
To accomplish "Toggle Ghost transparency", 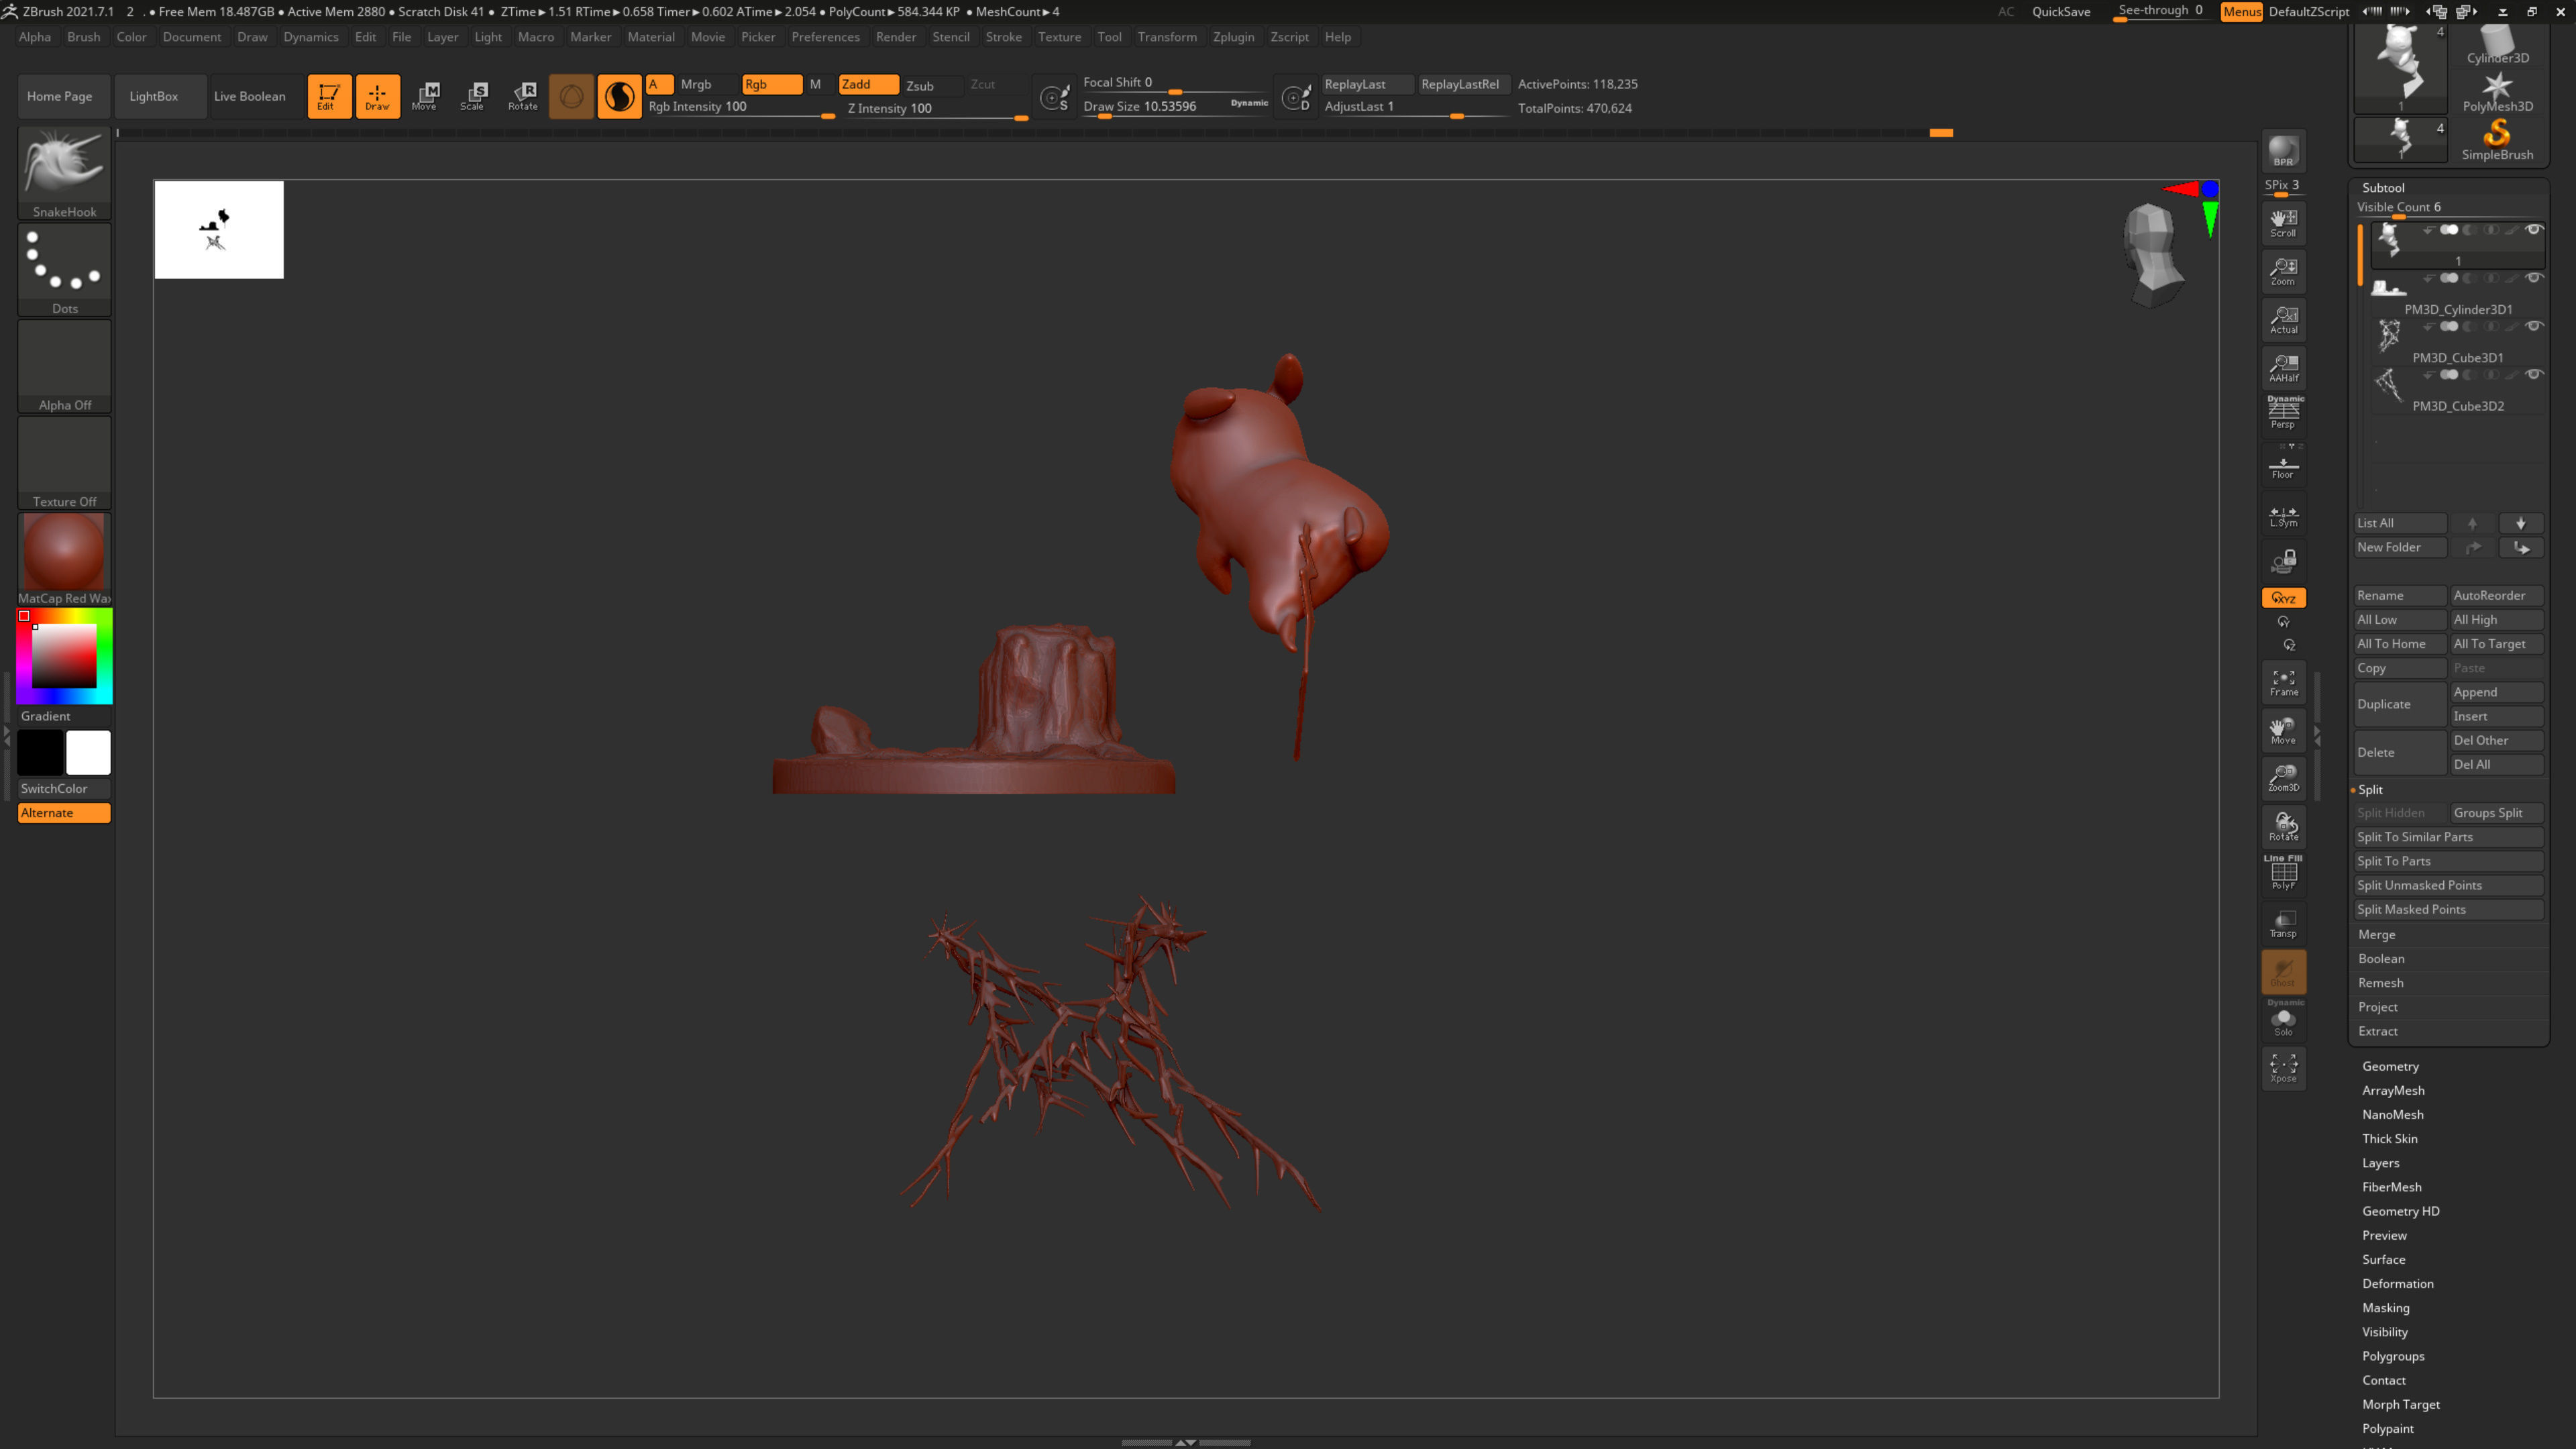I will coord(2283,972).
